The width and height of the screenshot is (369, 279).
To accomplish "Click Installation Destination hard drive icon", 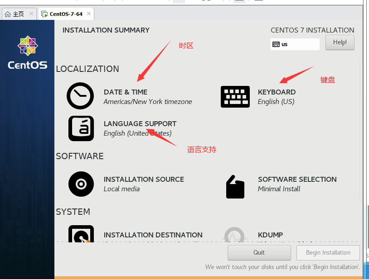I will [x=81, y=234].
